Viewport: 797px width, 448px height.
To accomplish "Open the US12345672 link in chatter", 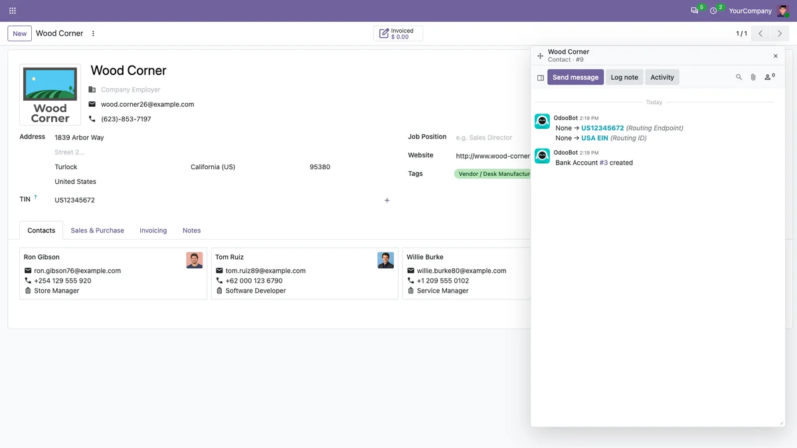I will click(602, 128).
